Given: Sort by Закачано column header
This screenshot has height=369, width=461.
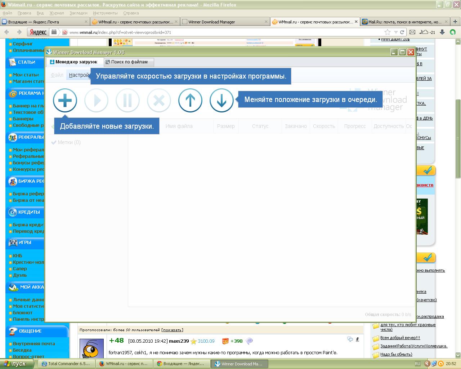Looking at the screenshot, I should coord(296,126).
